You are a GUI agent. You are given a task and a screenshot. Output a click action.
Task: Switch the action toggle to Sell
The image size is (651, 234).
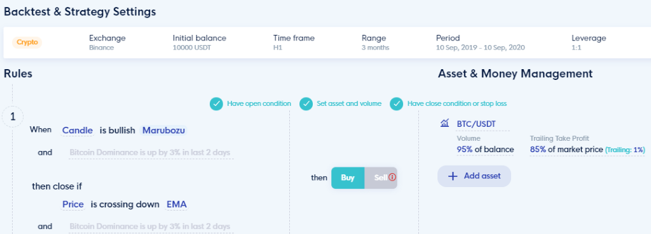point(381,178)
